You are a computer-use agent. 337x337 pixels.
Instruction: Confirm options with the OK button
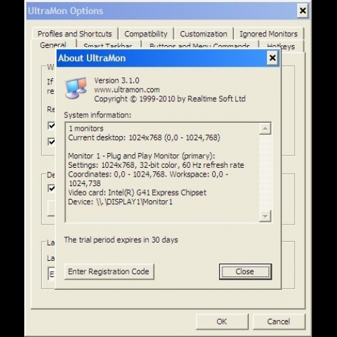pos(222,321)
